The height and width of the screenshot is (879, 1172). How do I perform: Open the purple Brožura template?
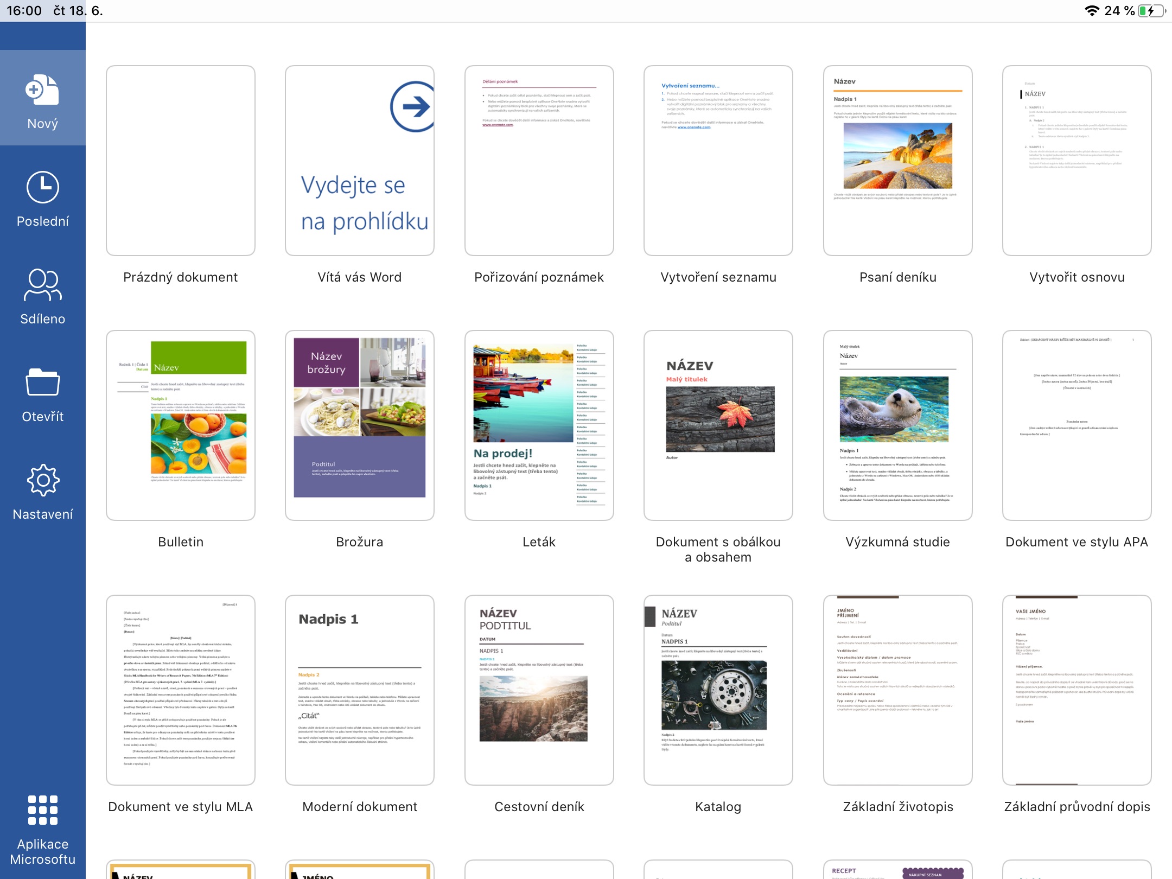360,425
